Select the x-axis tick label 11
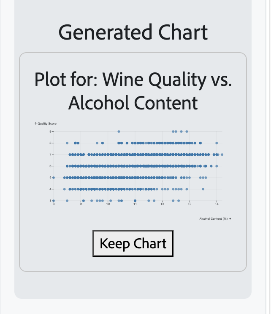This screenshot has height=314, width=271. 135,205
